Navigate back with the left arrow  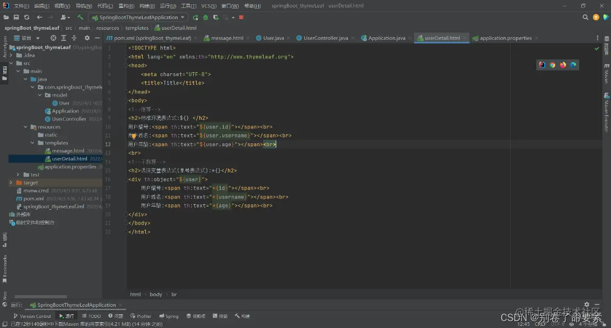(39, 17)
